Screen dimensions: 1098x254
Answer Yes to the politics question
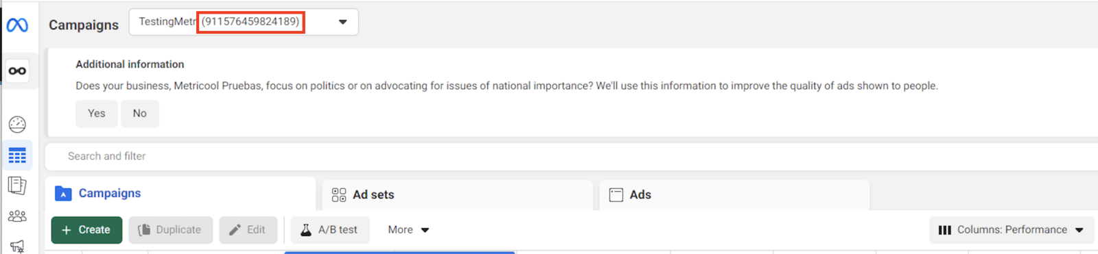pyautogui.click(x=97, y=114)
